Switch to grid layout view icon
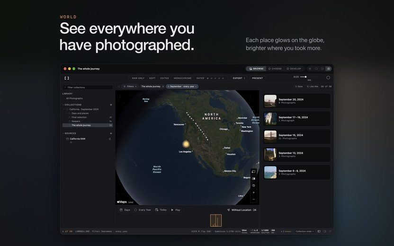The width and height of the screenshot is (394, 246). point(310,69)
